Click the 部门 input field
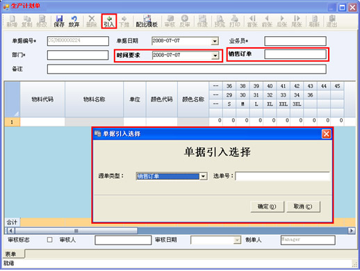 tap(78, 56)
